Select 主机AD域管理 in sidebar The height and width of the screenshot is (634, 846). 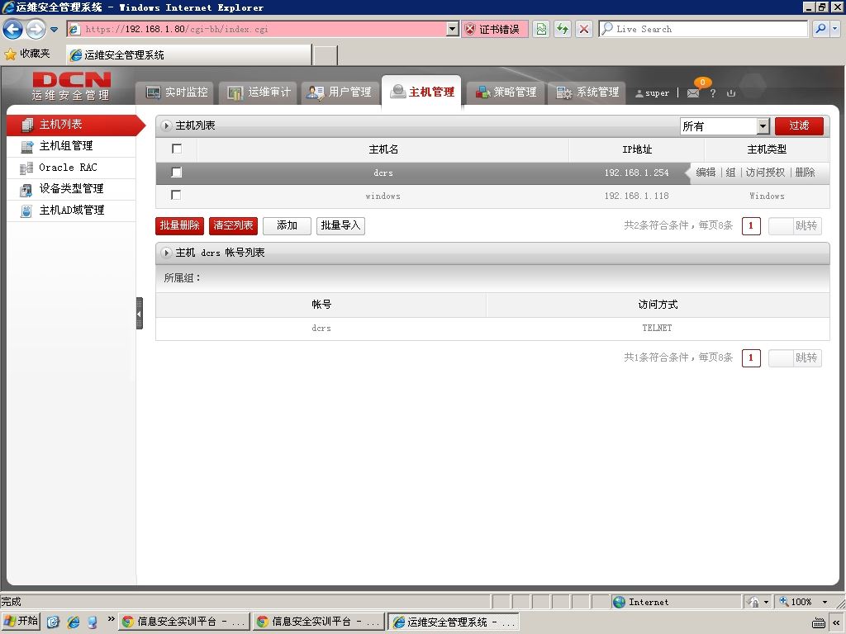pyautogui.click(x=71, y=211)
